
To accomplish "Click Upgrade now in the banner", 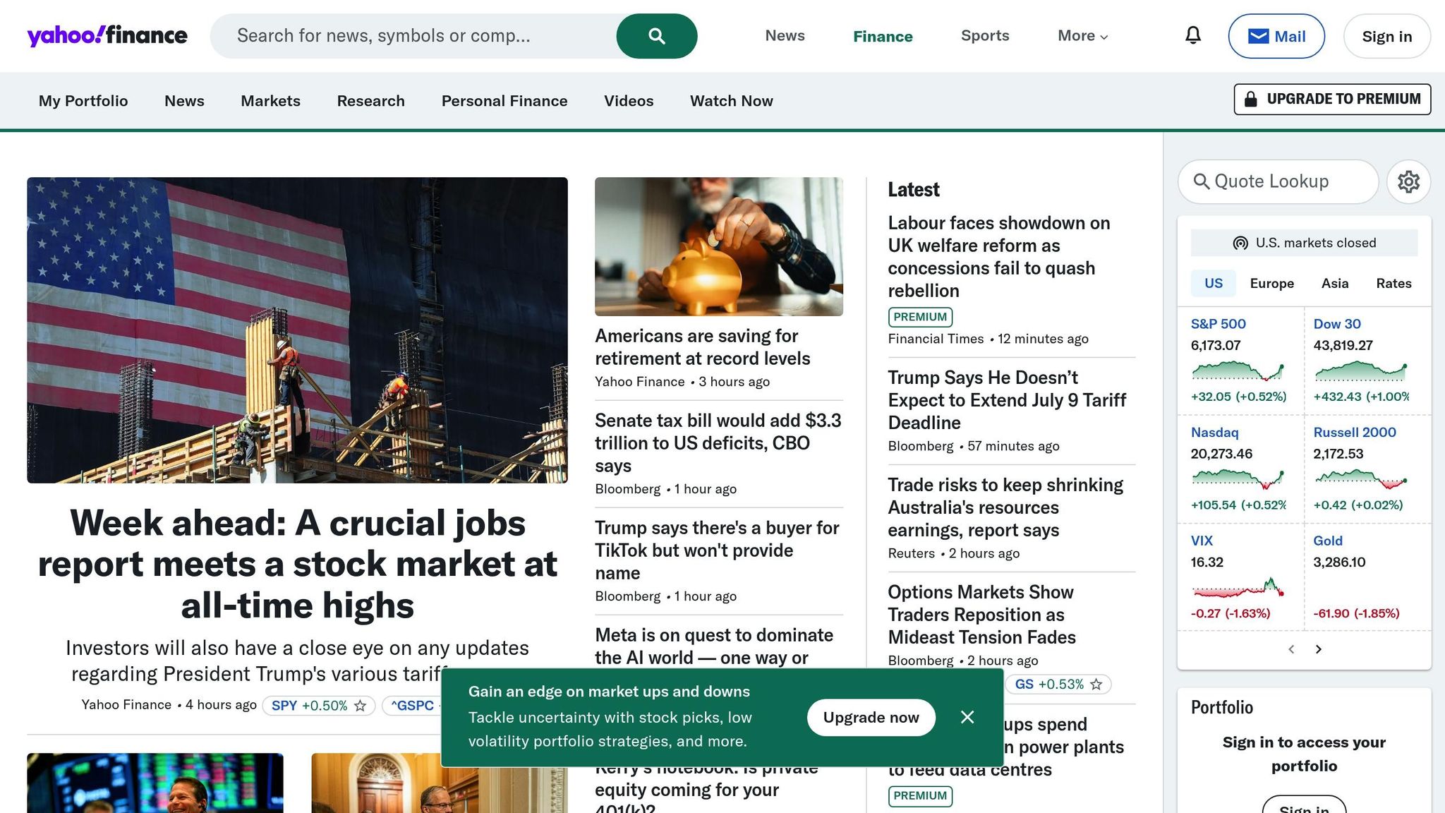I will 871,717.
